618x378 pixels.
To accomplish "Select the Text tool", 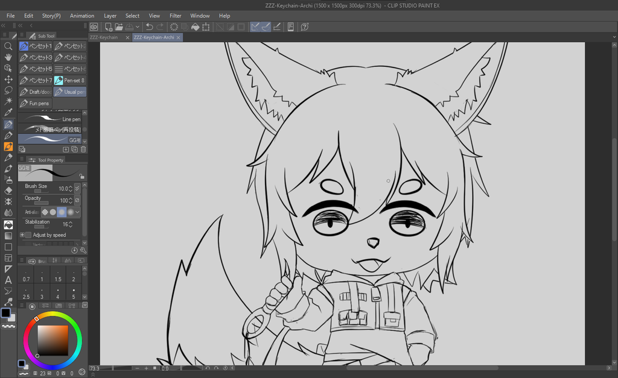I will pos(8,280).
